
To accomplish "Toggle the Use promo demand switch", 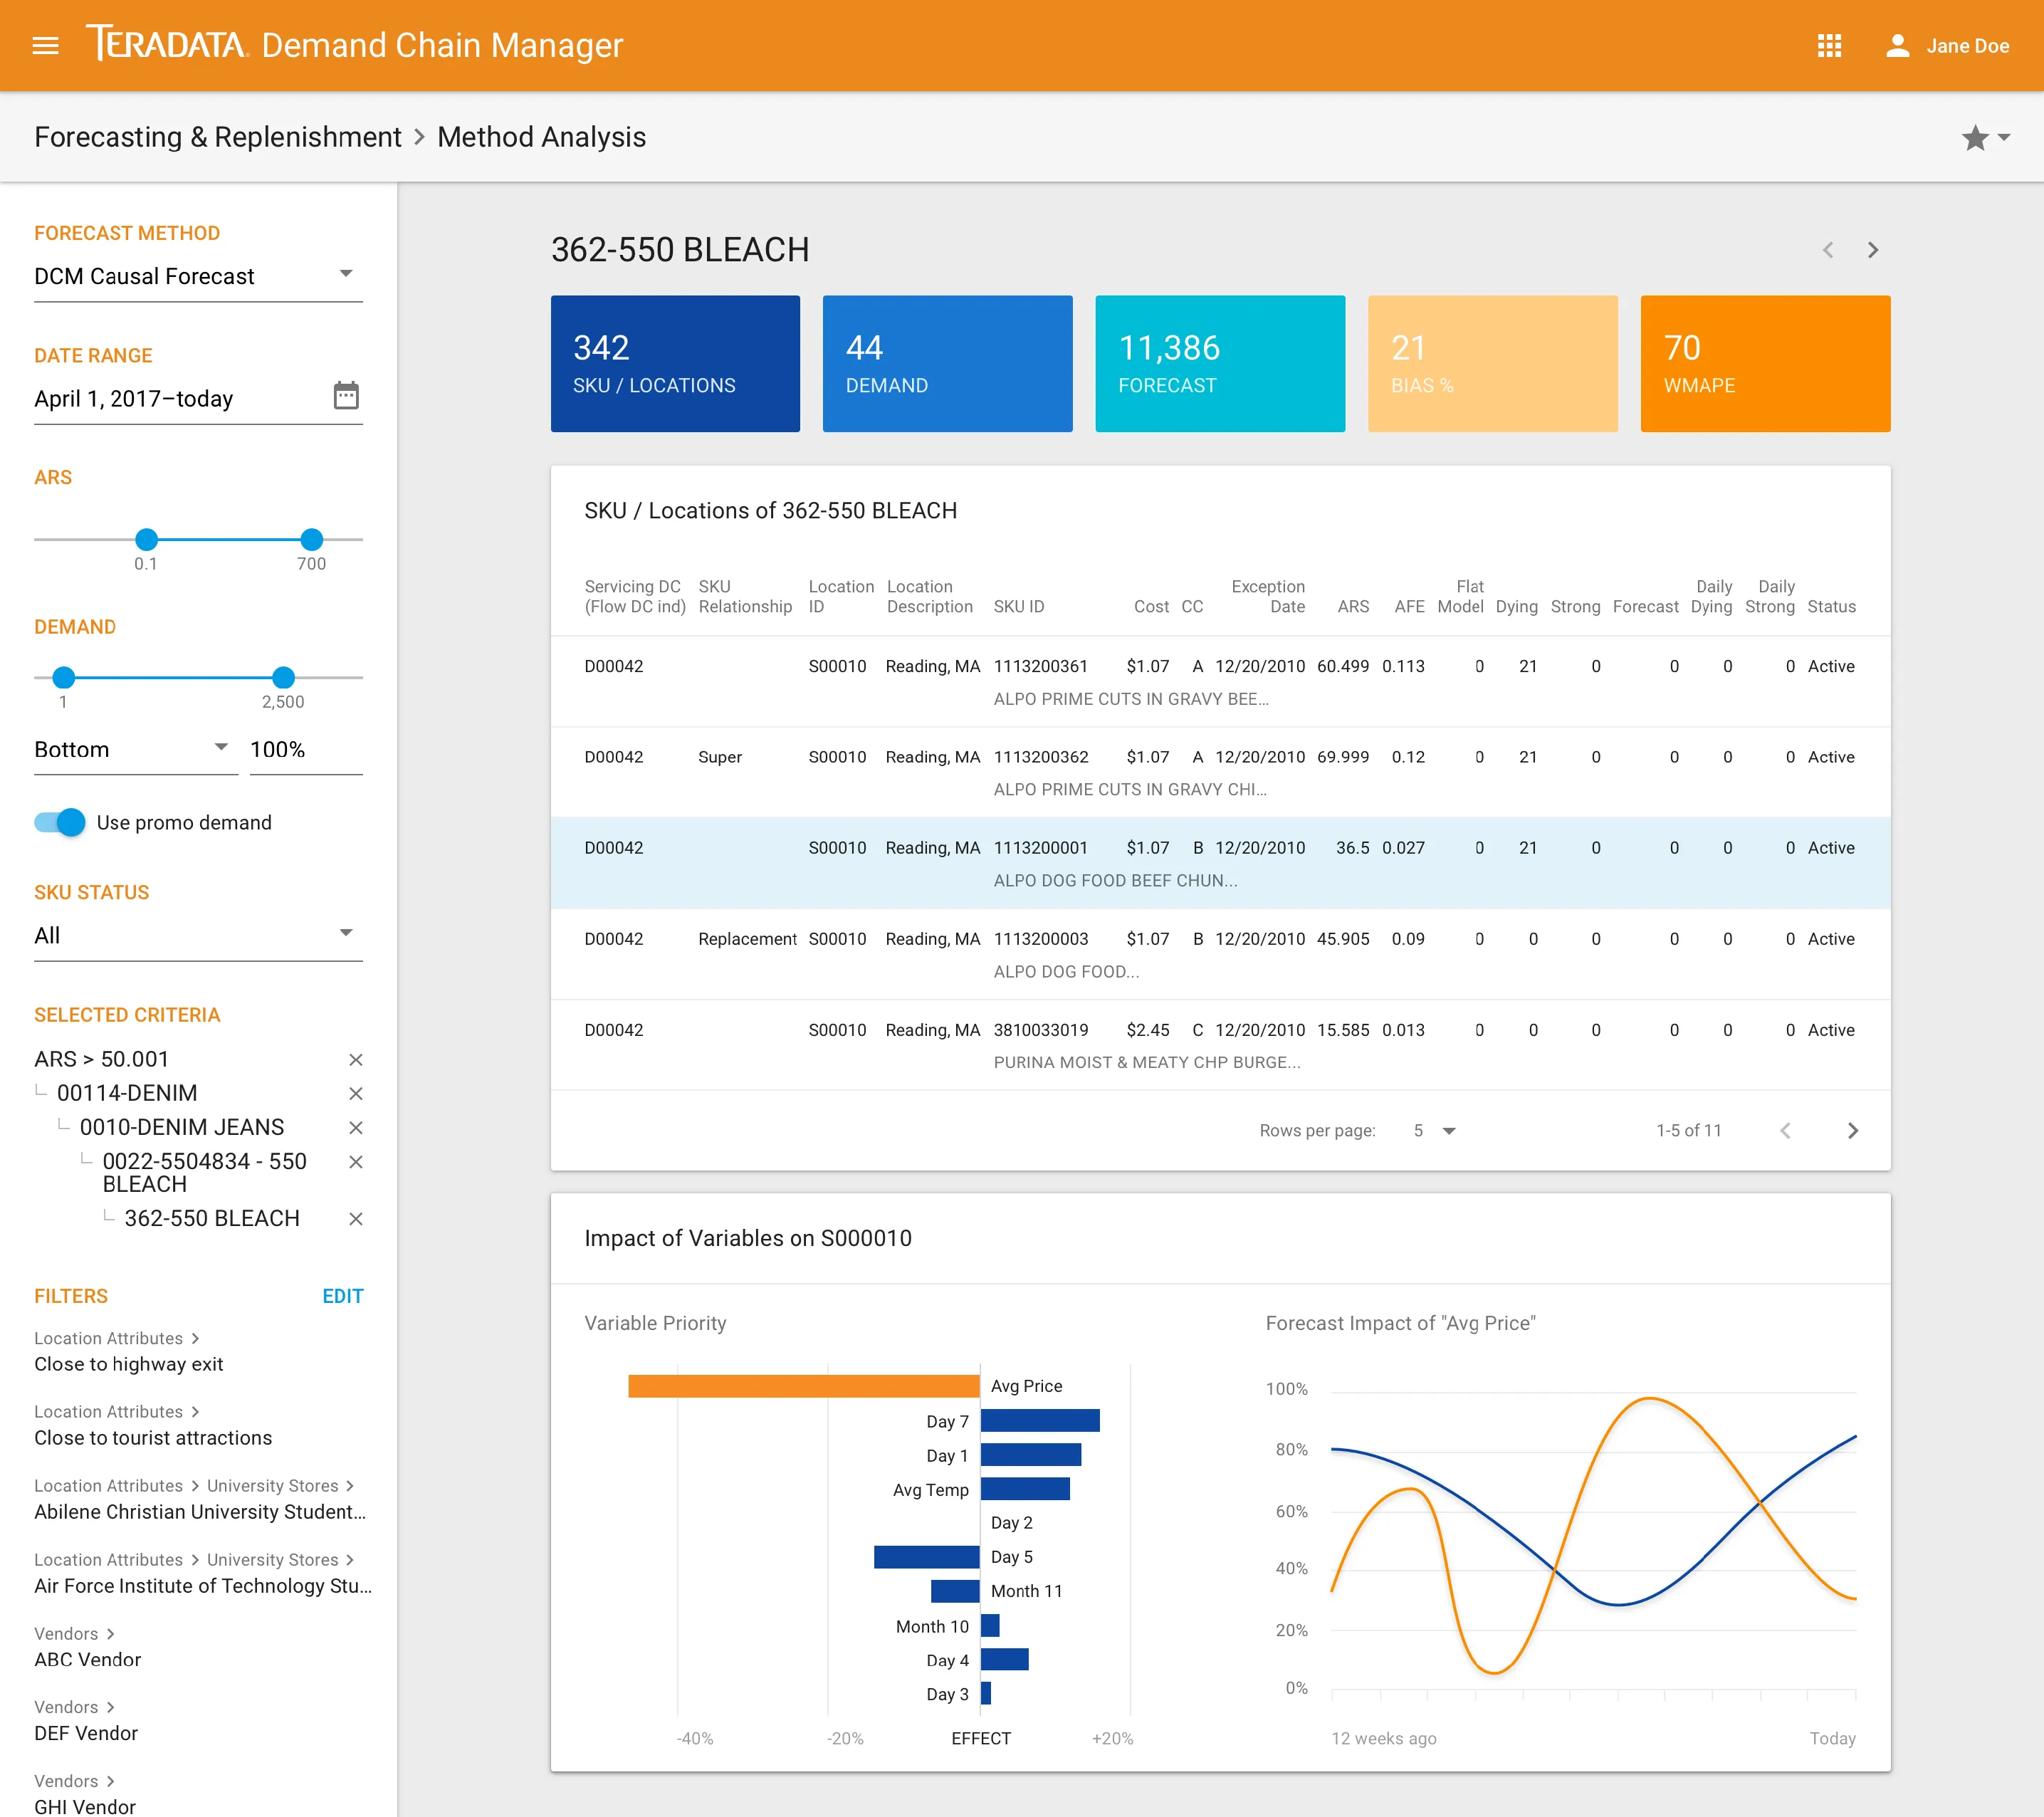I will click(59, 823).
